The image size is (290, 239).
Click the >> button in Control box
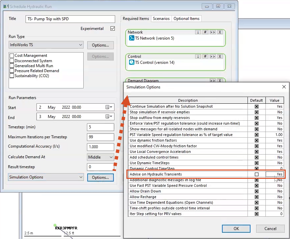212,57
